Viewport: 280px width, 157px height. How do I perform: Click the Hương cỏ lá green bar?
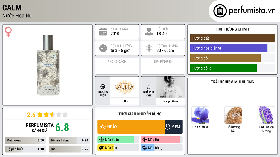click(x=223, y=68)
